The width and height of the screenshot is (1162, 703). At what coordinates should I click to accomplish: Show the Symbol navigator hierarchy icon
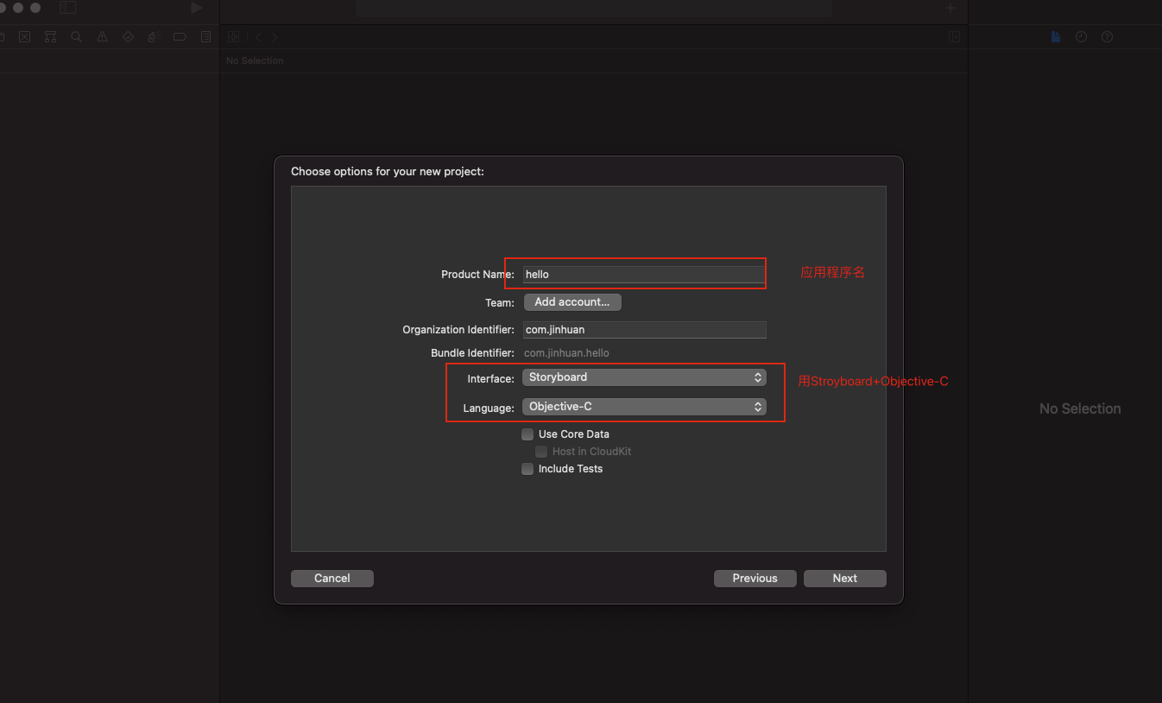point(51,37)
